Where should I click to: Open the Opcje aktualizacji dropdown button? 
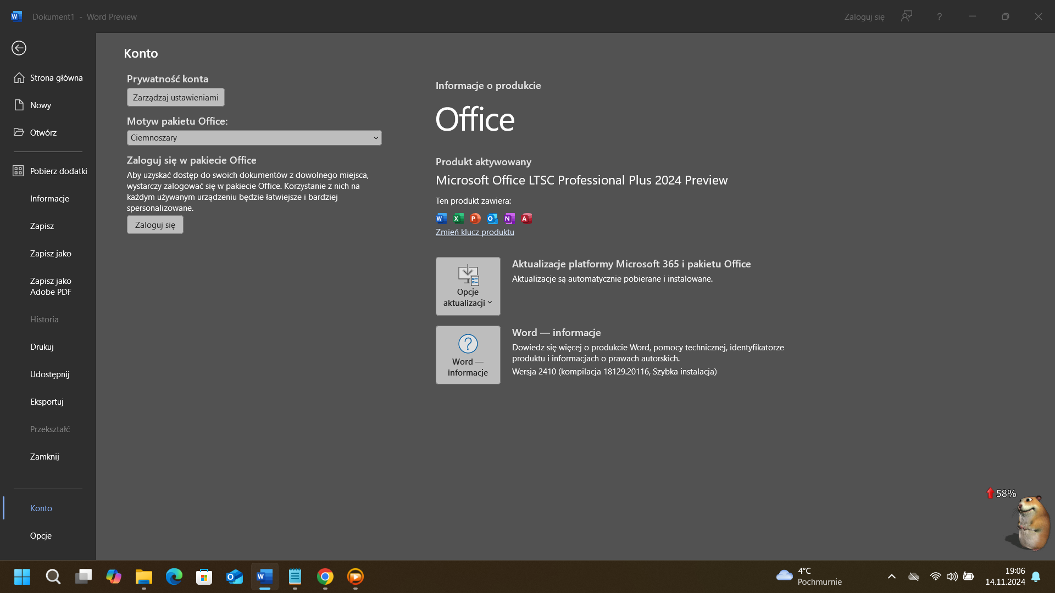pyautogui.click(x=468, y=287)
